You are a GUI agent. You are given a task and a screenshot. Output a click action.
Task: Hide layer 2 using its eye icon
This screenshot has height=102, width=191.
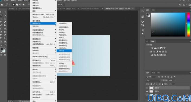point(147,88)
